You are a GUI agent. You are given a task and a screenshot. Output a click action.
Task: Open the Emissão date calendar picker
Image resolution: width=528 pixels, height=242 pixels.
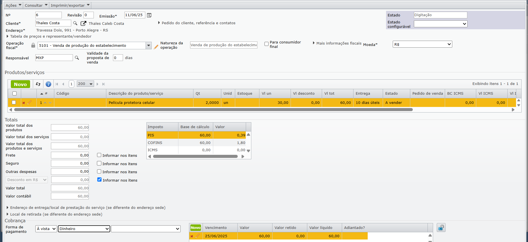pos(149,15)
